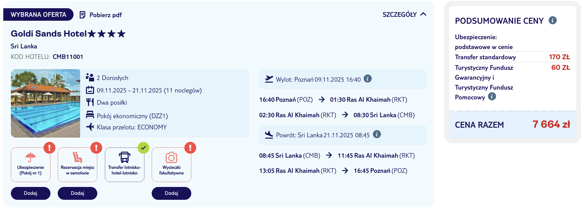
Task: Click info icon beside Turystyczny Fundusz Pomocowy
Action: pyautogui.click(x=492, y=96)
